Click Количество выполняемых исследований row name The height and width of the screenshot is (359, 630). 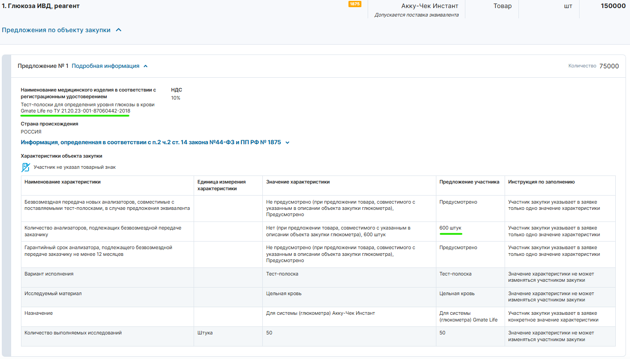pos(73,333)
